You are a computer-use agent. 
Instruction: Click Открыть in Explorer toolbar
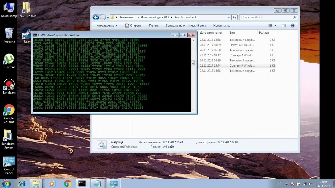(133, 26)
